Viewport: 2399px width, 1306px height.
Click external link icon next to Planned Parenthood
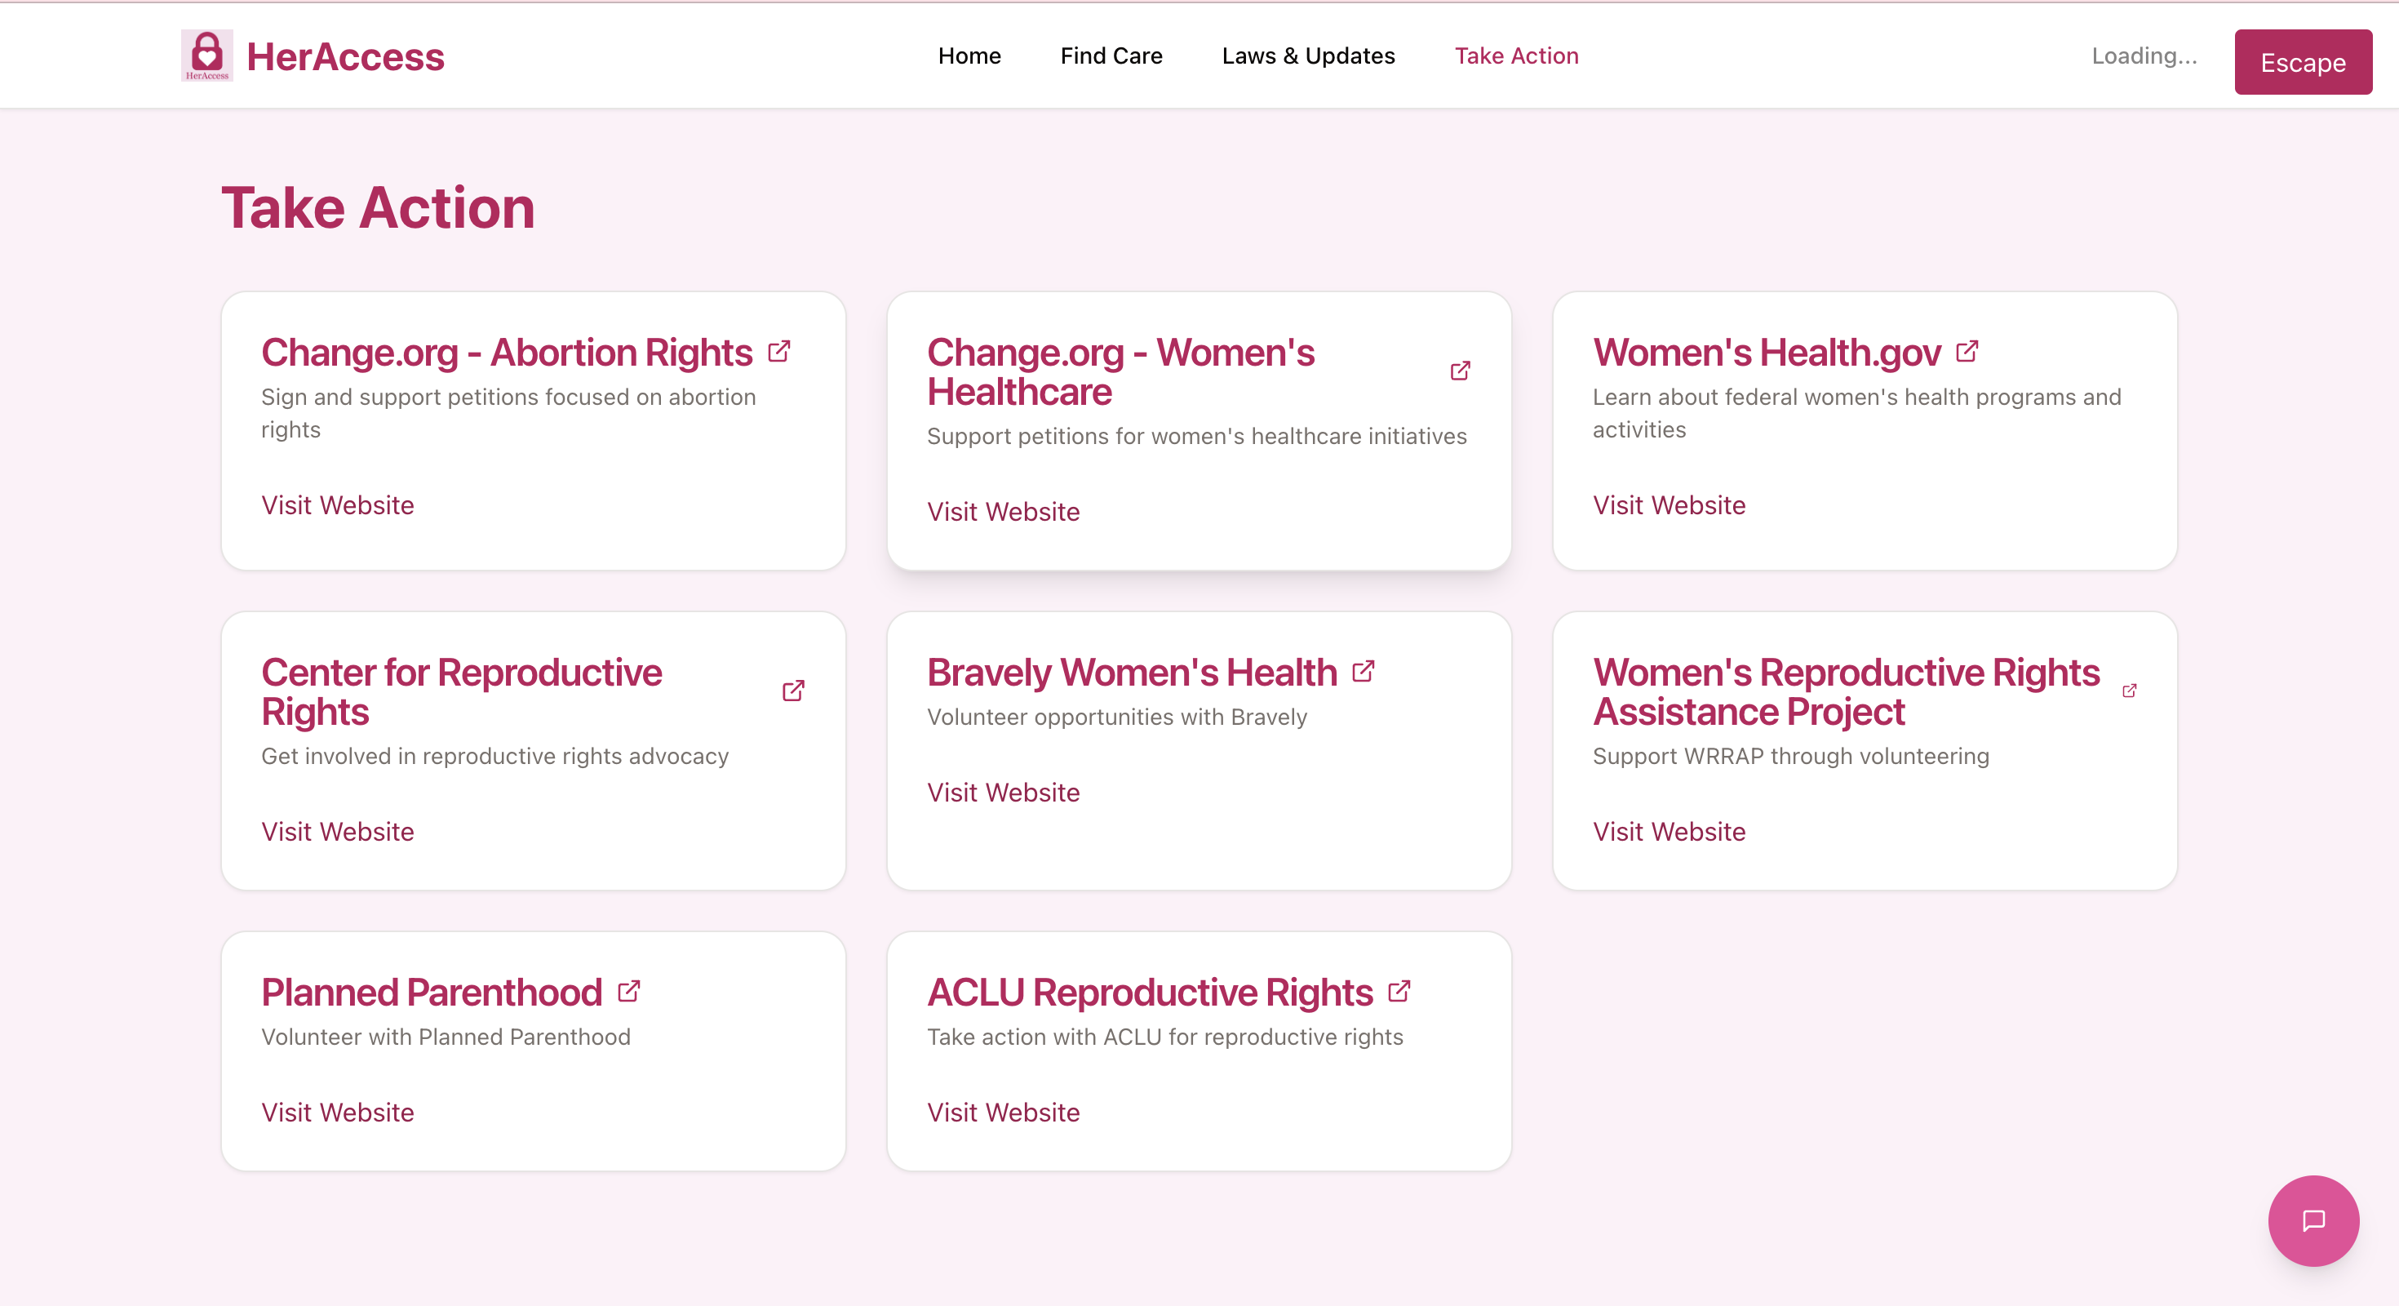pos(628,992)
